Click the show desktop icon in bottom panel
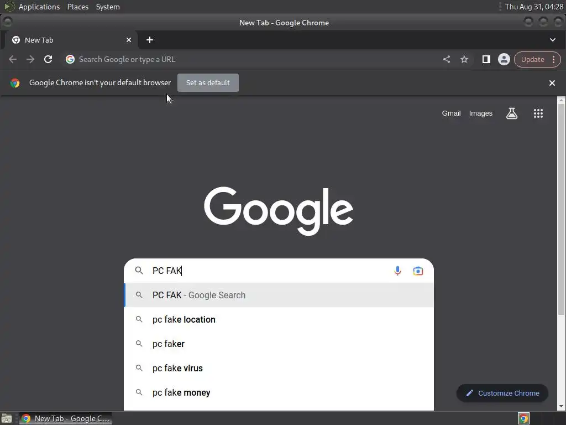 (x=7, y=418)
